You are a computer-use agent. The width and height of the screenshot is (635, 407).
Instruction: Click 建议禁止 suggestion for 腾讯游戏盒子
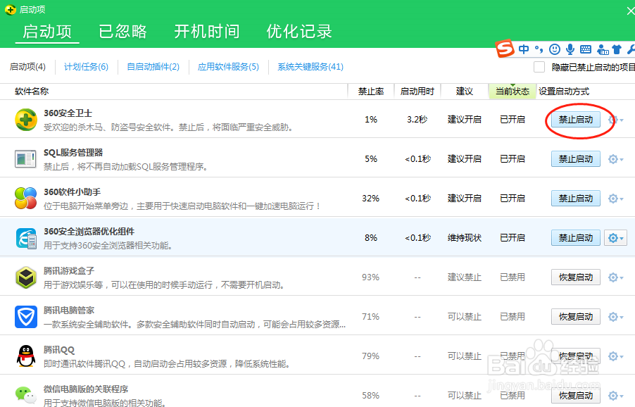pos(464,277)
